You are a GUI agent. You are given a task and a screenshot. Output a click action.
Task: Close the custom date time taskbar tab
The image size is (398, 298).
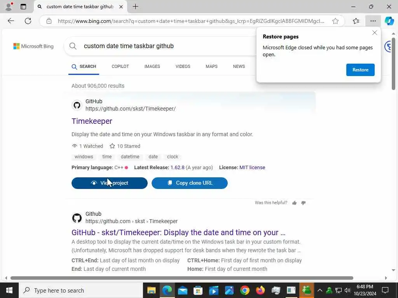click(x=121, y=7)
